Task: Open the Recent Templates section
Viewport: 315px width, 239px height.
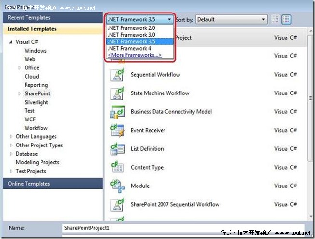Action: 53,18
